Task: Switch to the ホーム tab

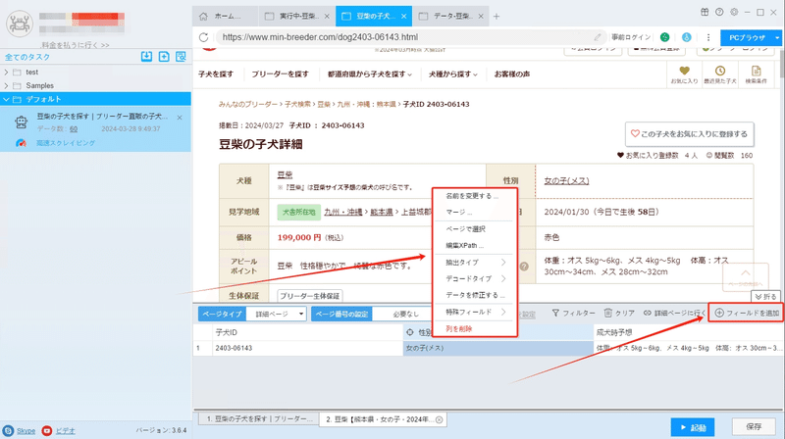Action: click(x=227, y=17)
